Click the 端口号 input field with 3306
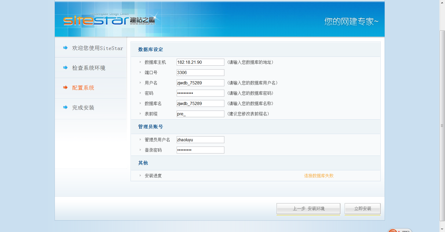Screen dimensions: 445x232 pos(201,72)
